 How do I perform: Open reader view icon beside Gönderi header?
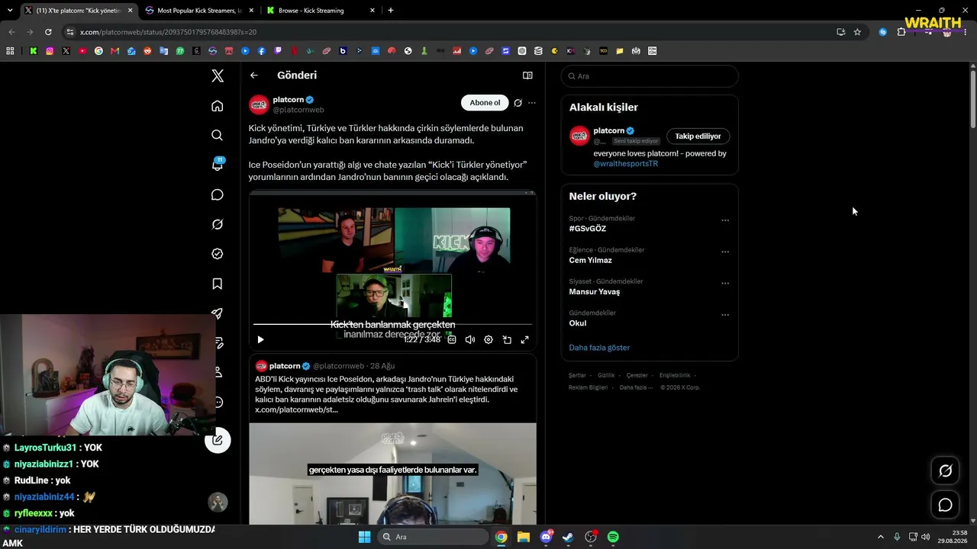tap(527, 75)
